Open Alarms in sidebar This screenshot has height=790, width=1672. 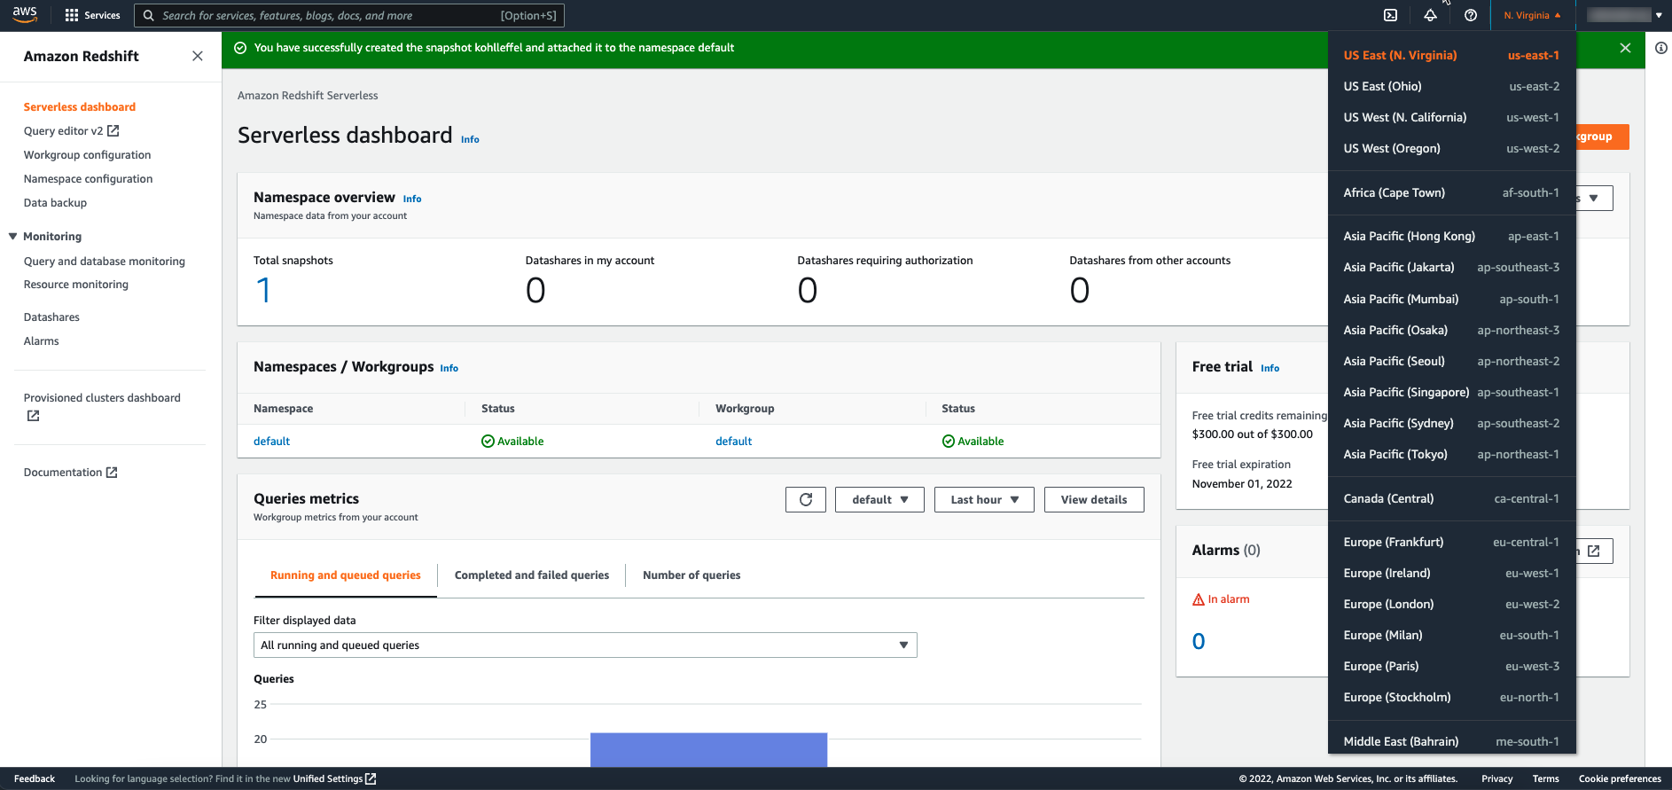click(42, 341)
